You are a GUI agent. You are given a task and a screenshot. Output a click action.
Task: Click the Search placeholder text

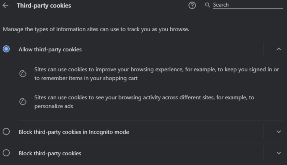221,5
